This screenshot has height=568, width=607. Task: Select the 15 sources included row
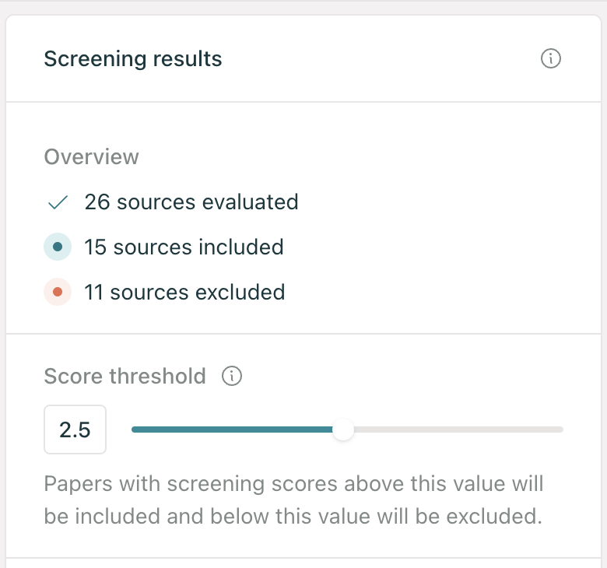(x=163, y=247)
